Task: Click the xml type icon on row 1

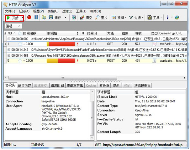Action: click(x=155, y=44)
